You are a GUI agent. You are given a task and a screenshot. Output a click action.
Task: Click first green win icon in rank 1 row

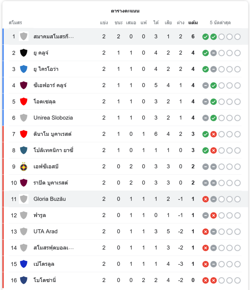[205, 37]
